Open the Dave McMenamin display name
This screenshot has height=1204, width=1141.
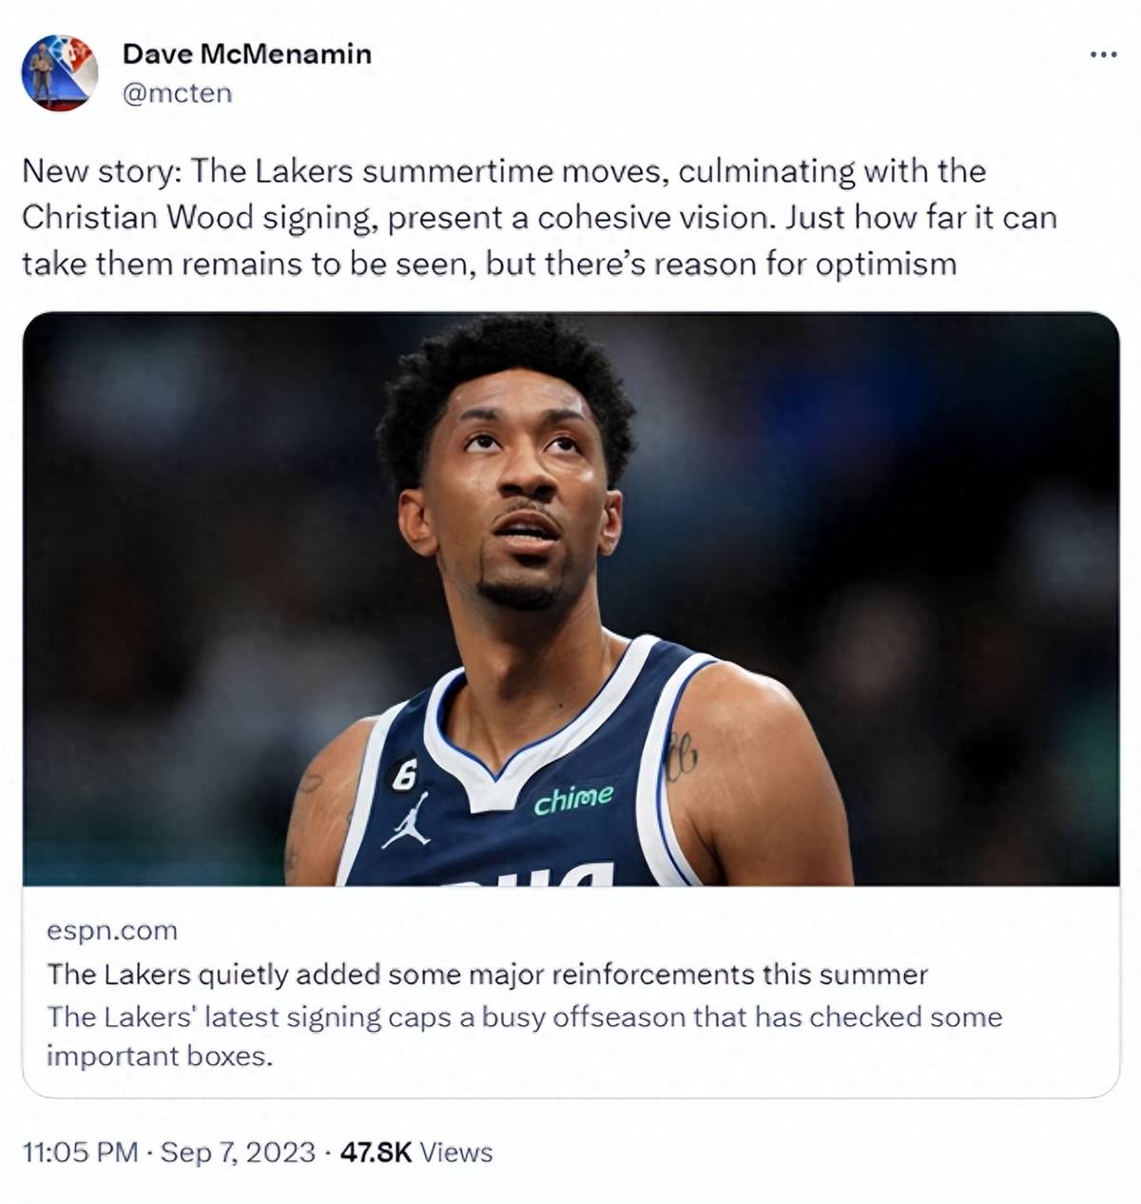pos(247,54)
